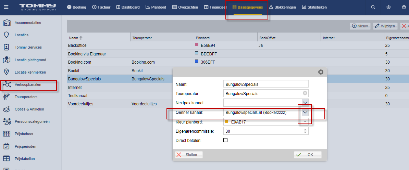Increase Eigenarencommissie with up arrow

(x=305, y=129)
